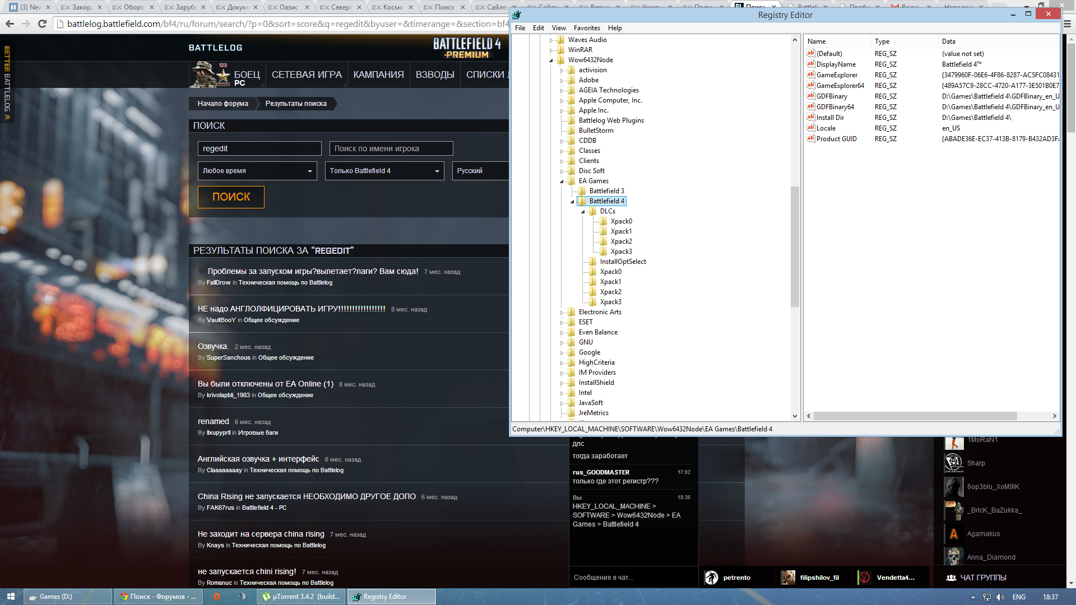Open the Chrome menu icon
The height and width of the screenshot is (605, 1076).
tap(1066, 24)
